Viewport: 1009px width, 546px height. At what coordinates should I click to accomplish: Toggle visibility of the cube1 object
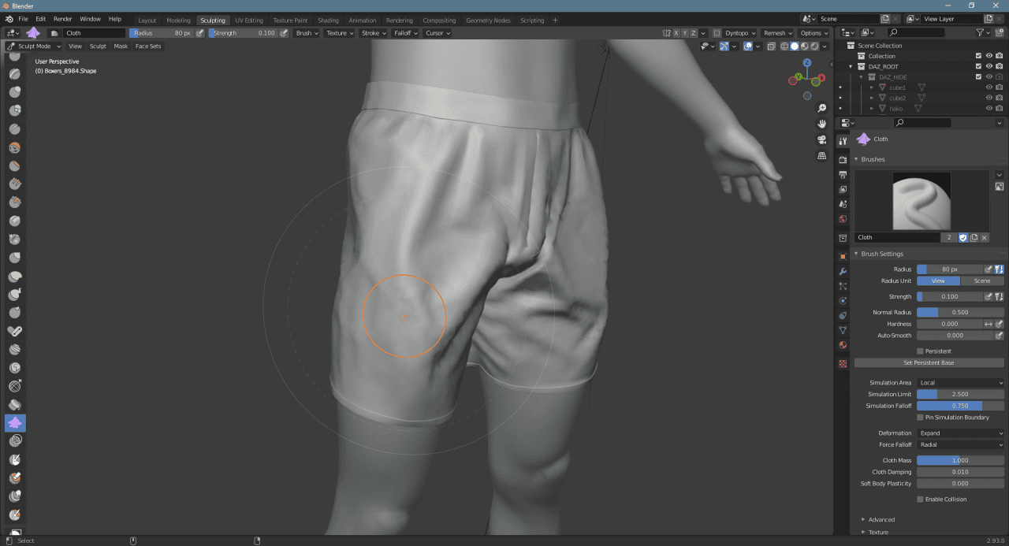(988, 87)
